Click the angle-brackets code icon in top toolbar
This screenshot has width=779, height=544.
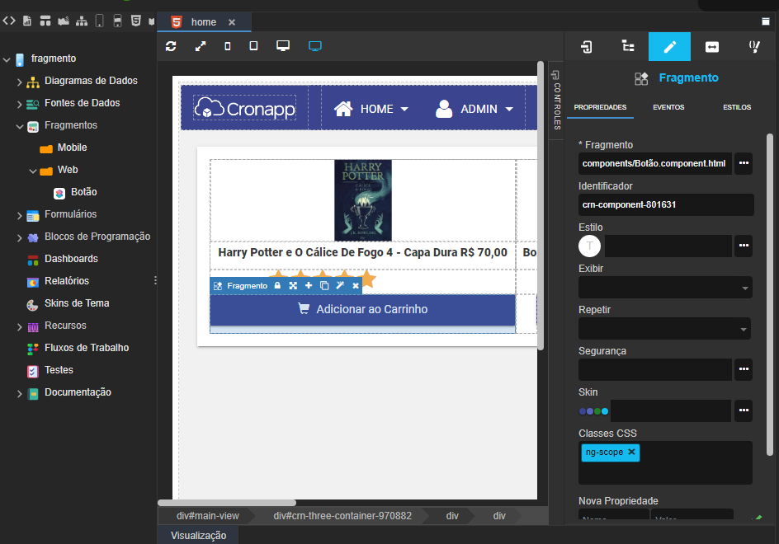(9, 21)
